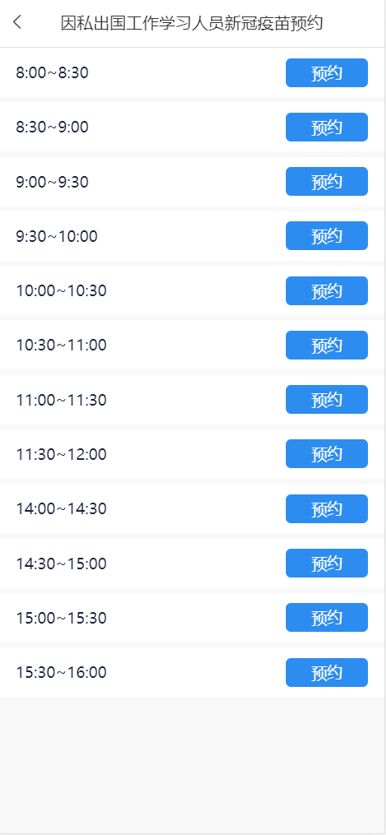Tap 预约 for 10:00~10:30
This screenshot has width=386, height=835.
point(326,290)
